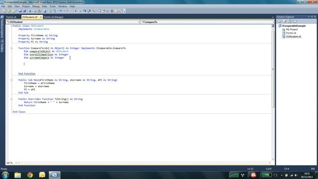Open the Toolbox side tab
Screen dimensions: 318x179
coord(2,46)
